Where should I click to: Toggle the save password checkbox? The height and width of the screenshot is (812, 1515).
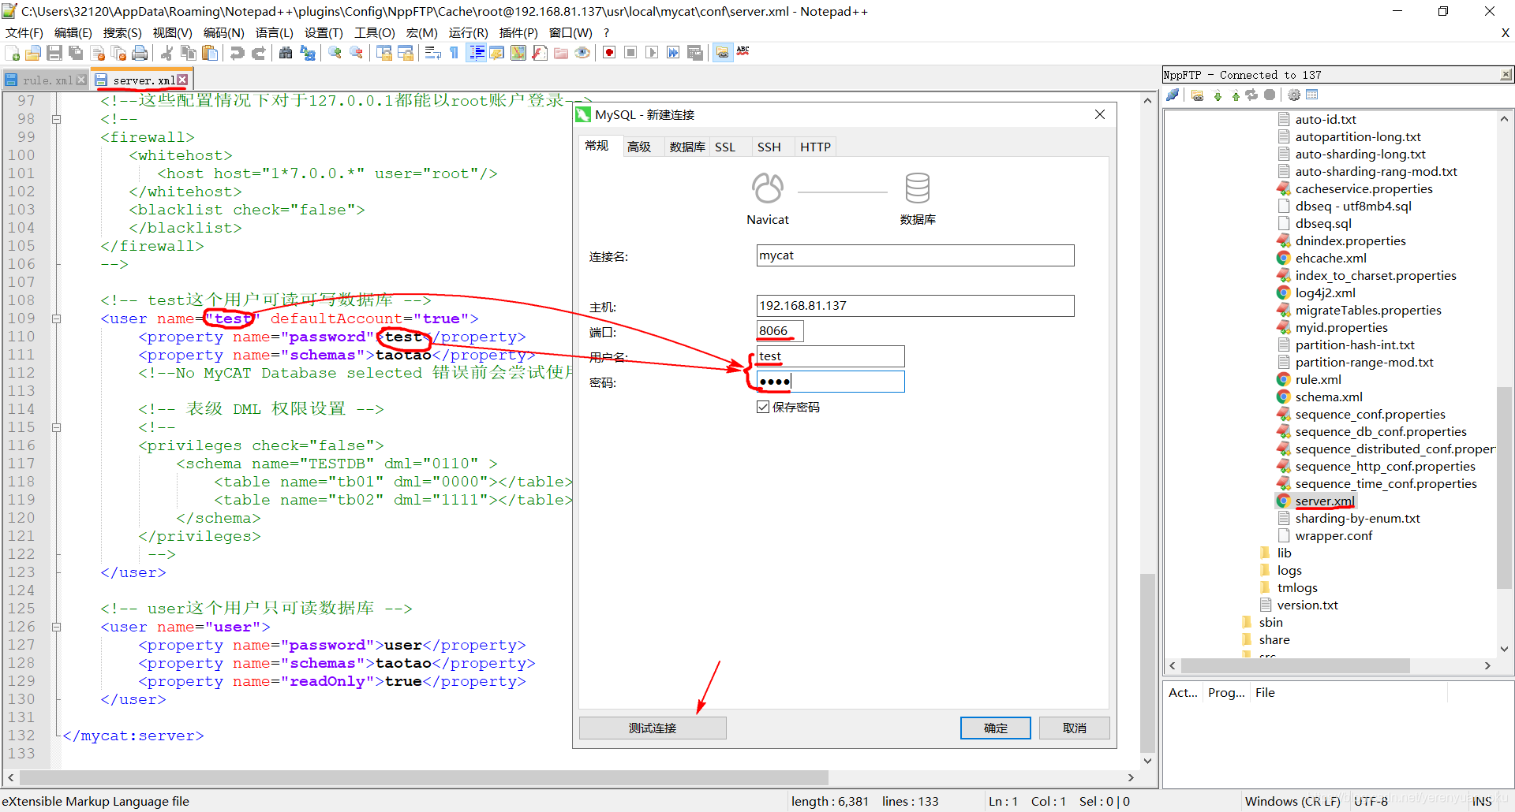point(763,408)
